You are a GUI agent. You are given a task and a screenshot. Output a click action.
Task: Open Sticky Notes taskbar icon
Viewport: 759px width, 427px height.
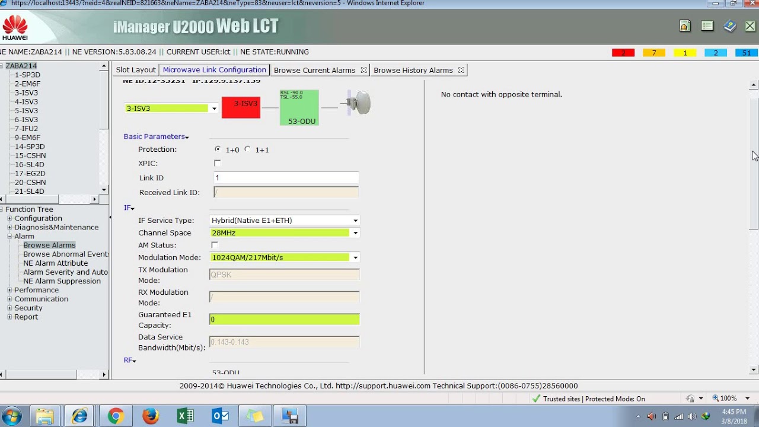(255, 416)
